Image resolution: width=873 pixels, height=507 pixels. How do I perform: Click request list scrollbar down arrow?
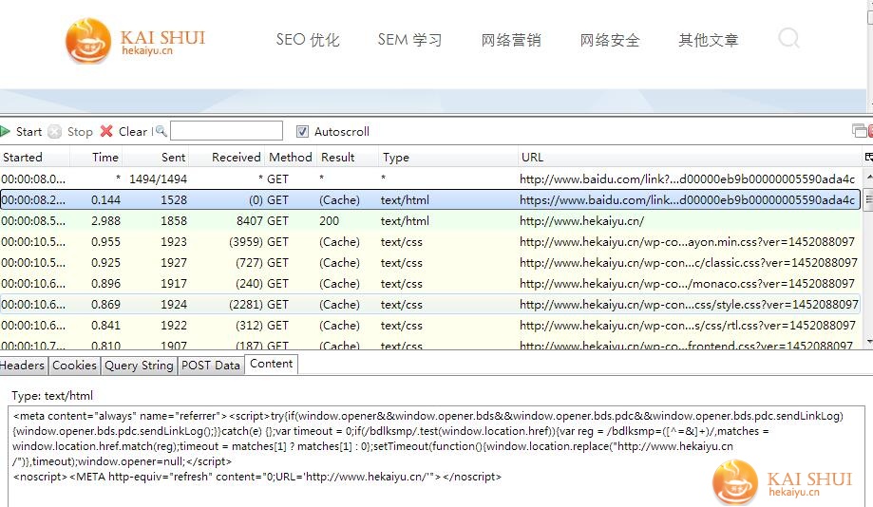coord(868,341)
